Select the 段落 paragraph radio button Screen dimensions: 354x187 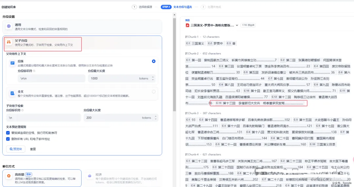[153, 61]
